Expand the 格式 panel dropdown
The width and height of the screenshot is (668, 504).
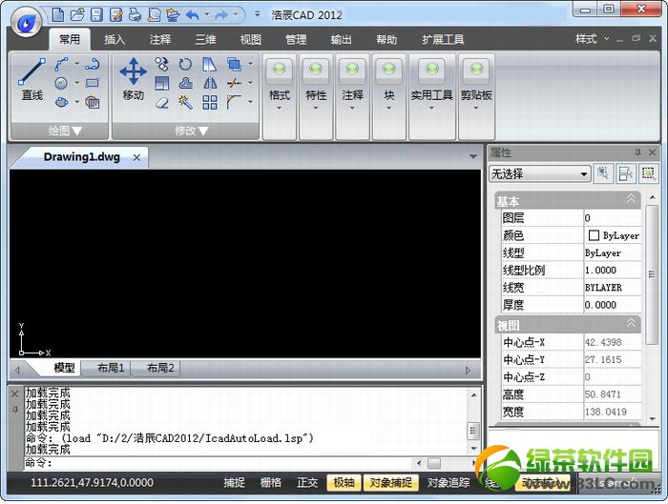click(279, 108)
